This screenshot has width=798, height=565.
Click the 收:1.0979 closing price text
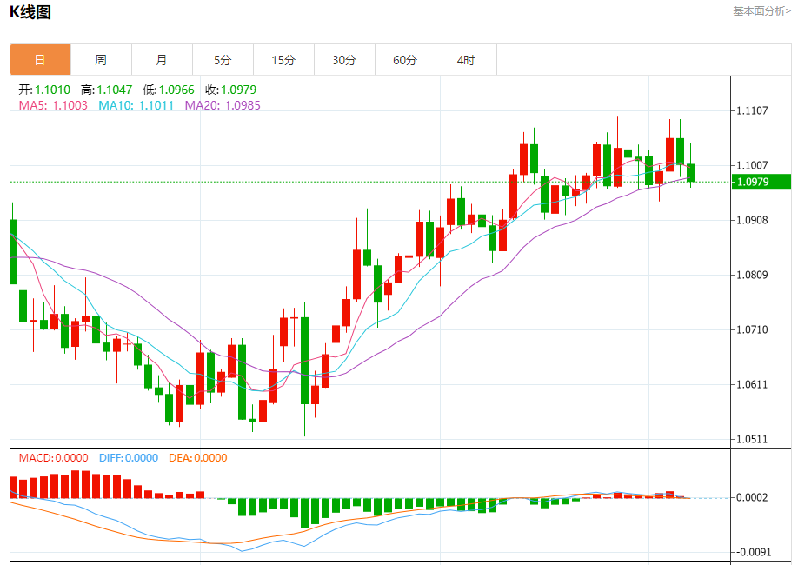pos(230,90)
